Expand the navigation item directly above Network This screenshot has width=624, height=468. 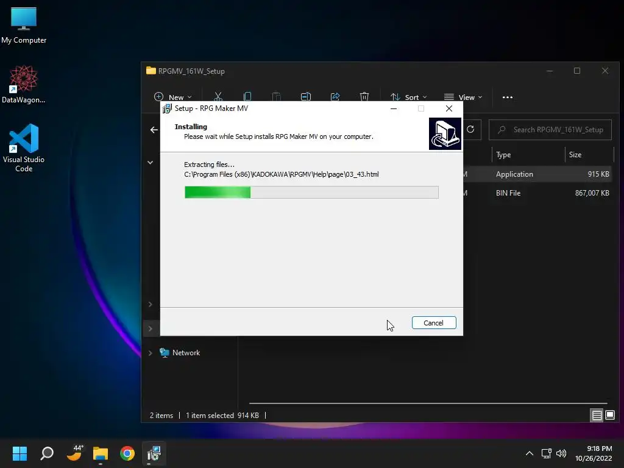(150, 328)
